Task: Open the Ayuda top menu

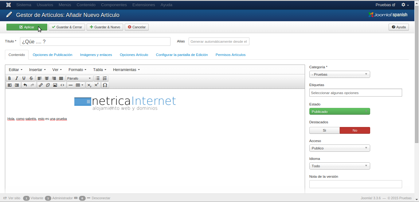Action: 166,5
